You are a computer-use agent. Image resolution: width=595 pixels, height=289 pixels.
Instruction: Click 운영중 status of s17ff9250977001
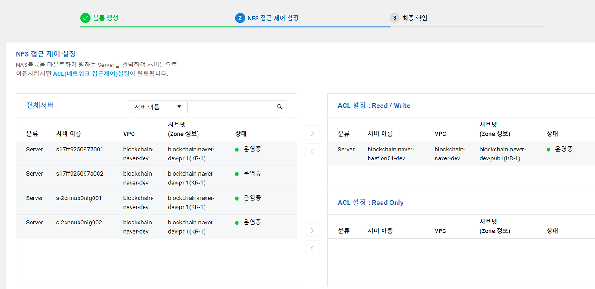(x=248, y=149)
